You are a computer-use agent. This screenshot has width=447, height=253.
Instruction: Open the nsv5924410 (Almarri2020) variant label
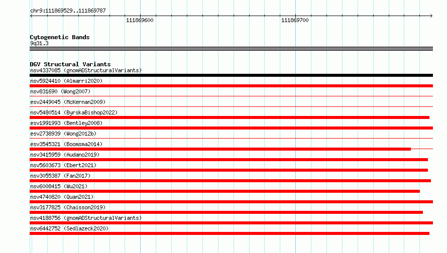[66, 81]
